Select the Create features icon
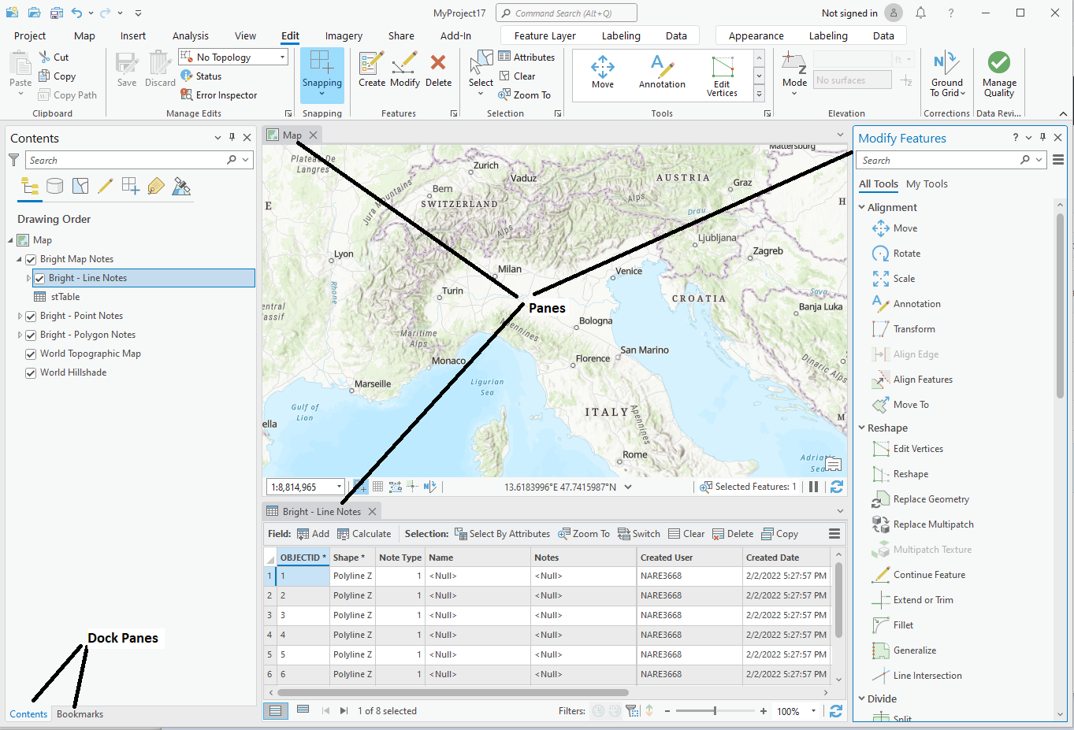 coord(371,63)
